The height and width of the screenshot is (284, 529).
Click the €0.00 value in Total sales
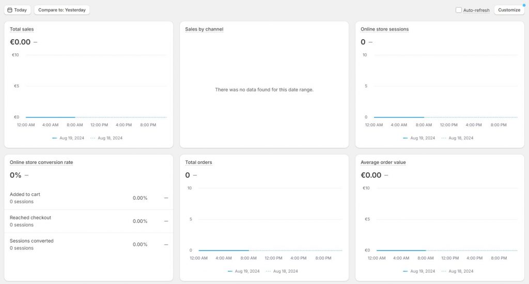click(20, 42)
